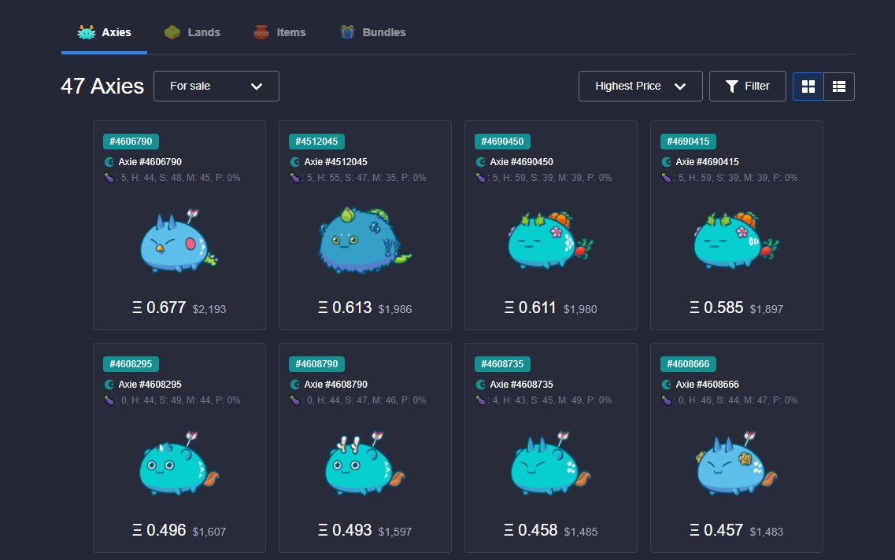Click the $2,193 dollar value
The width and height of the screenshot is (895, 560).
pyautogui.click(x=209, y=309)
